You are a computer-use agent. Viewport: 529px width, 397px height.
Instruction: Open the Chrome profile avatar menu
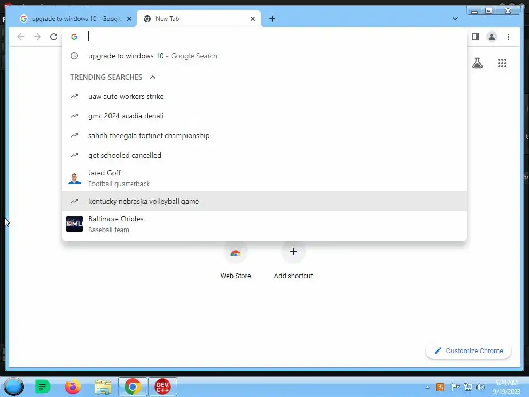pos(492,37)
